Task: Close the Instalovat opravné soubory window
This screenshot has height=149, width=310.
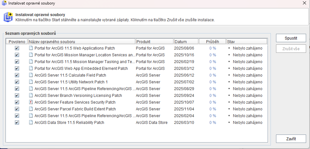Action: pyautogui.click(x=304, y=3)
